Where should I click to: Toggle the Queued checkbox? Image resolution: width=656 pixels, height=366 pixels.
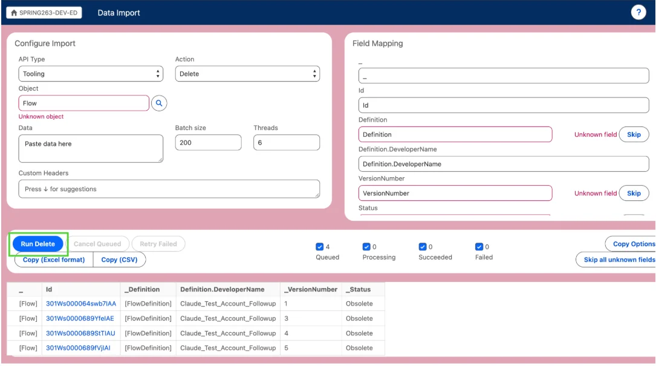(x=320, y=247)
